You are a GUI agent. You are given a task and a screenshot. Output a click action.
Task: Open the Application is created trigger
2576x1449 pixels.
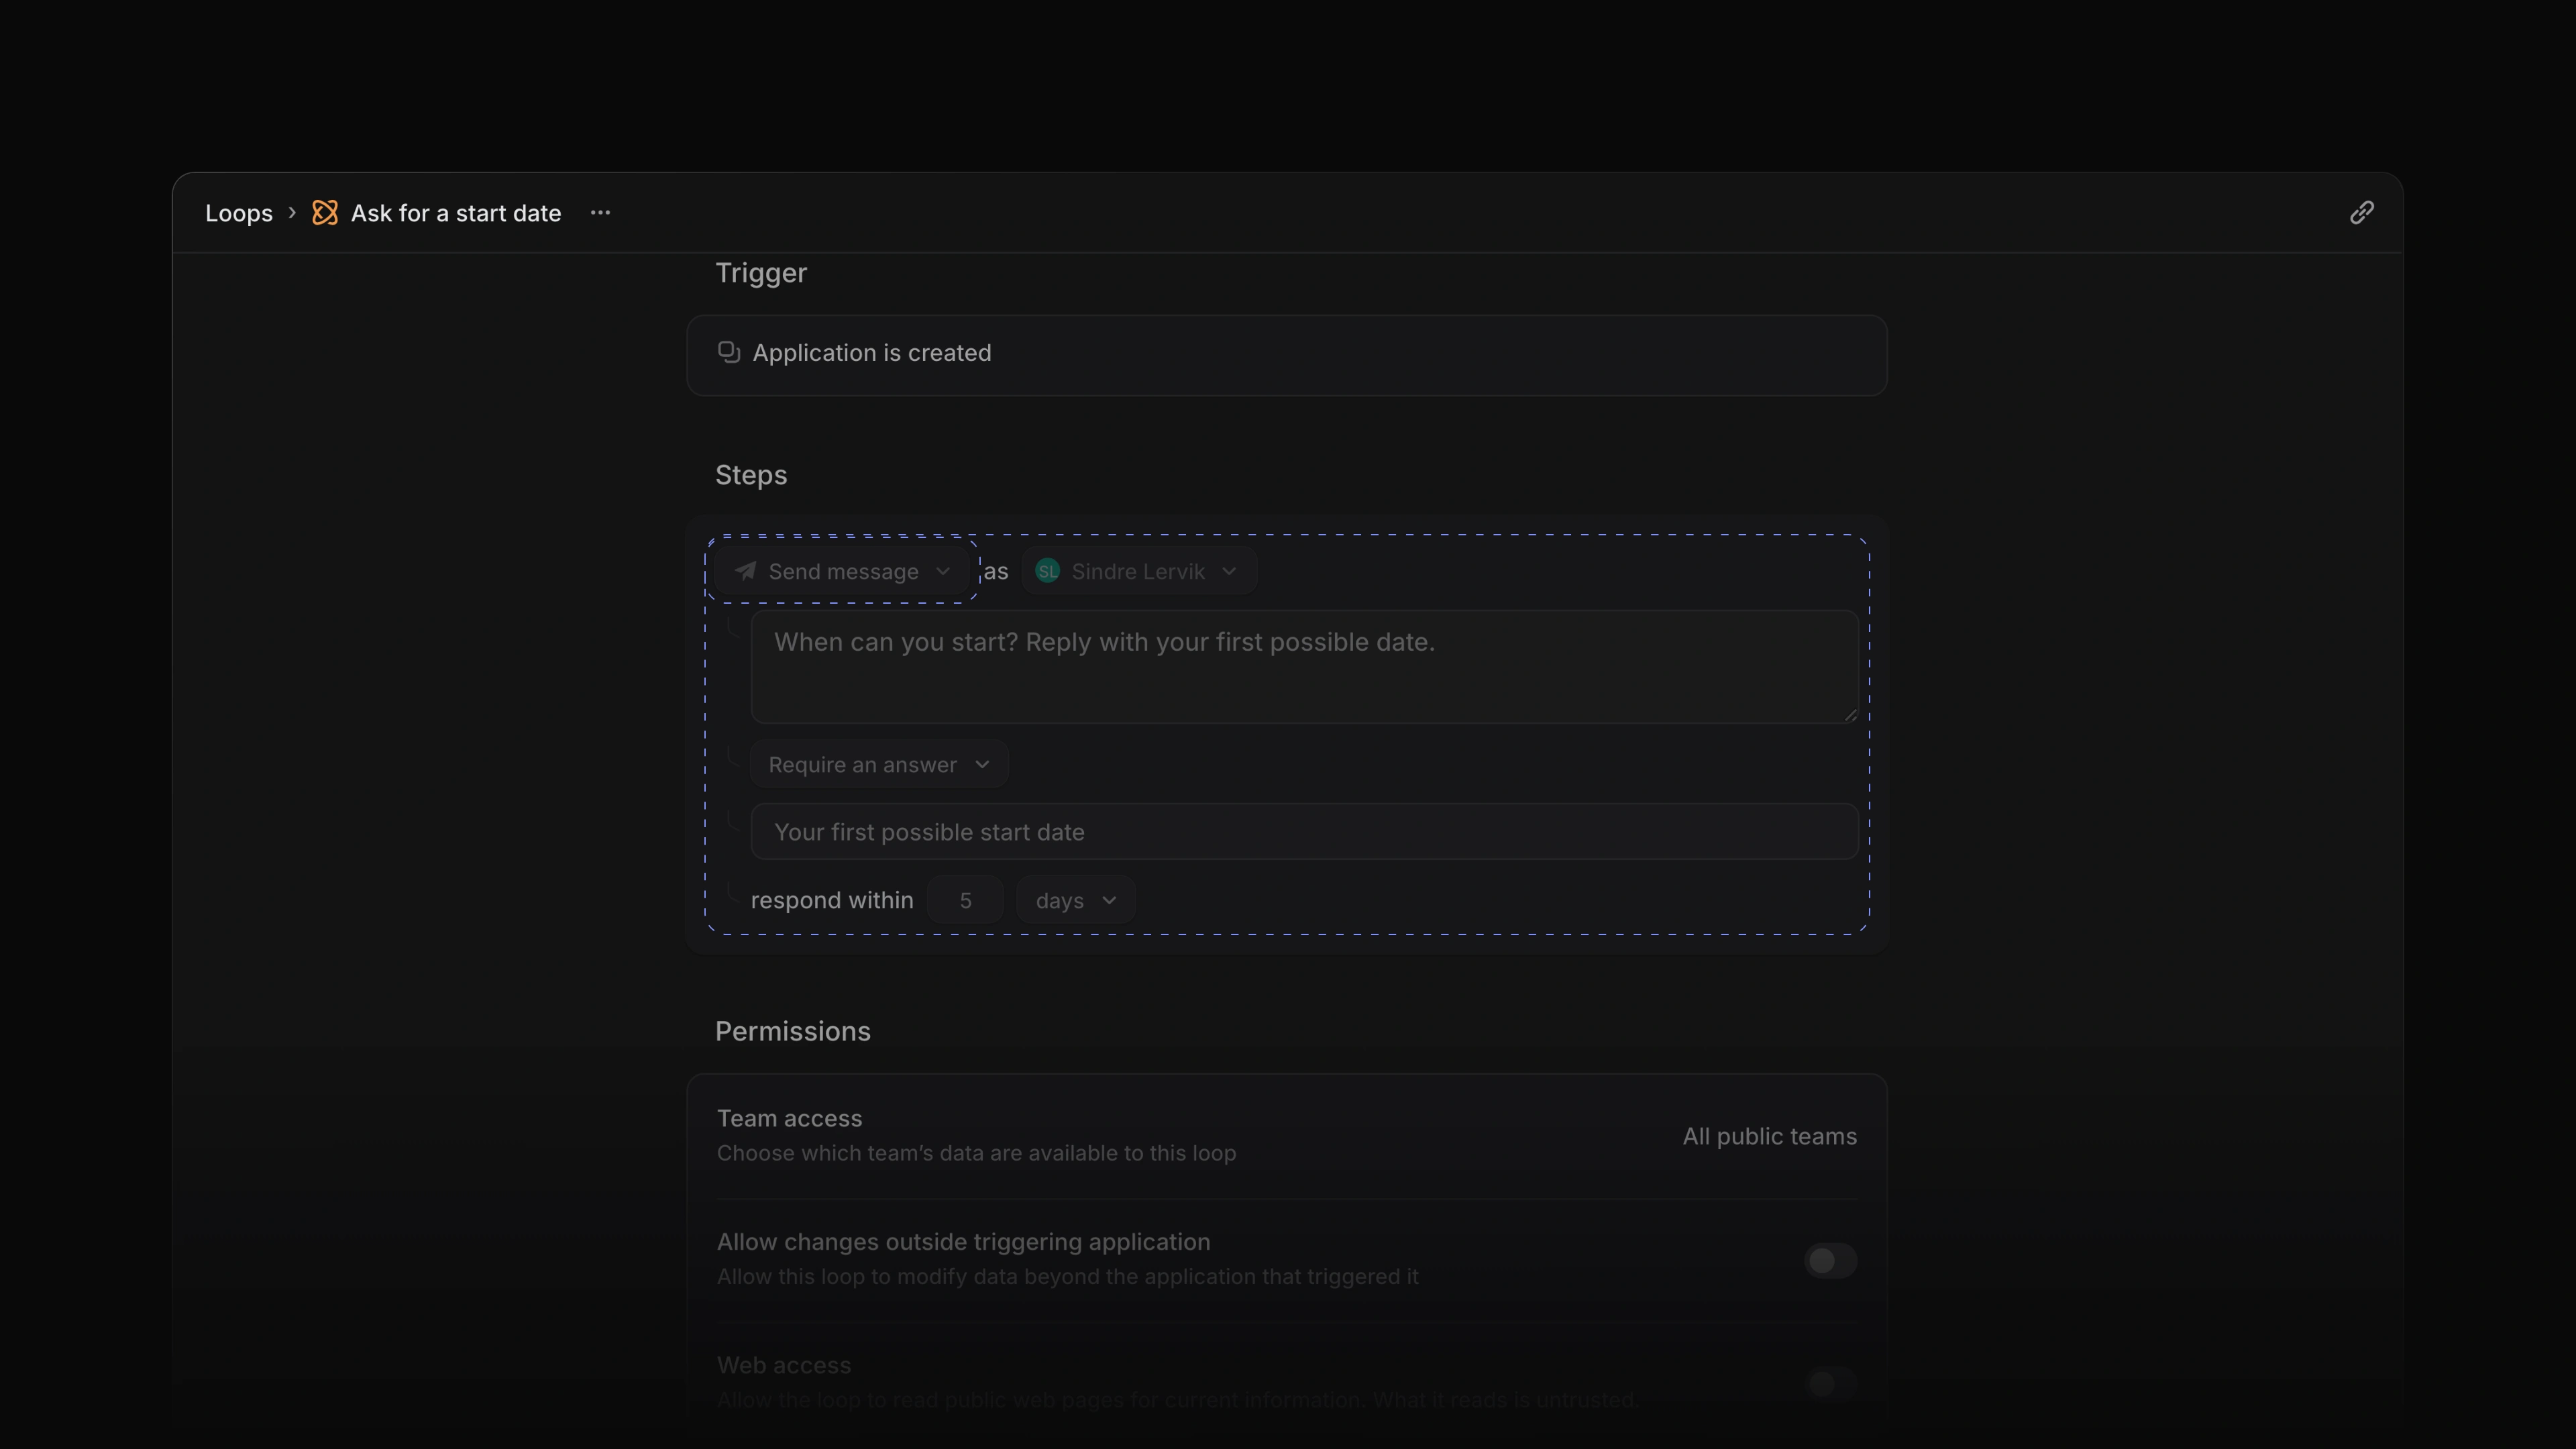click(x=1287, y=355)
